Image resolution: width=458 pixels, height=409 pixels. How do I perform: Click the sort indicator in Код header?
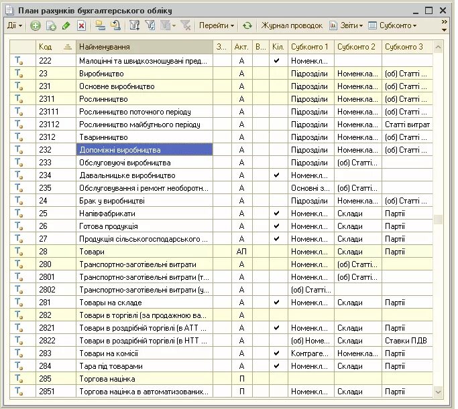pos(68,47)
